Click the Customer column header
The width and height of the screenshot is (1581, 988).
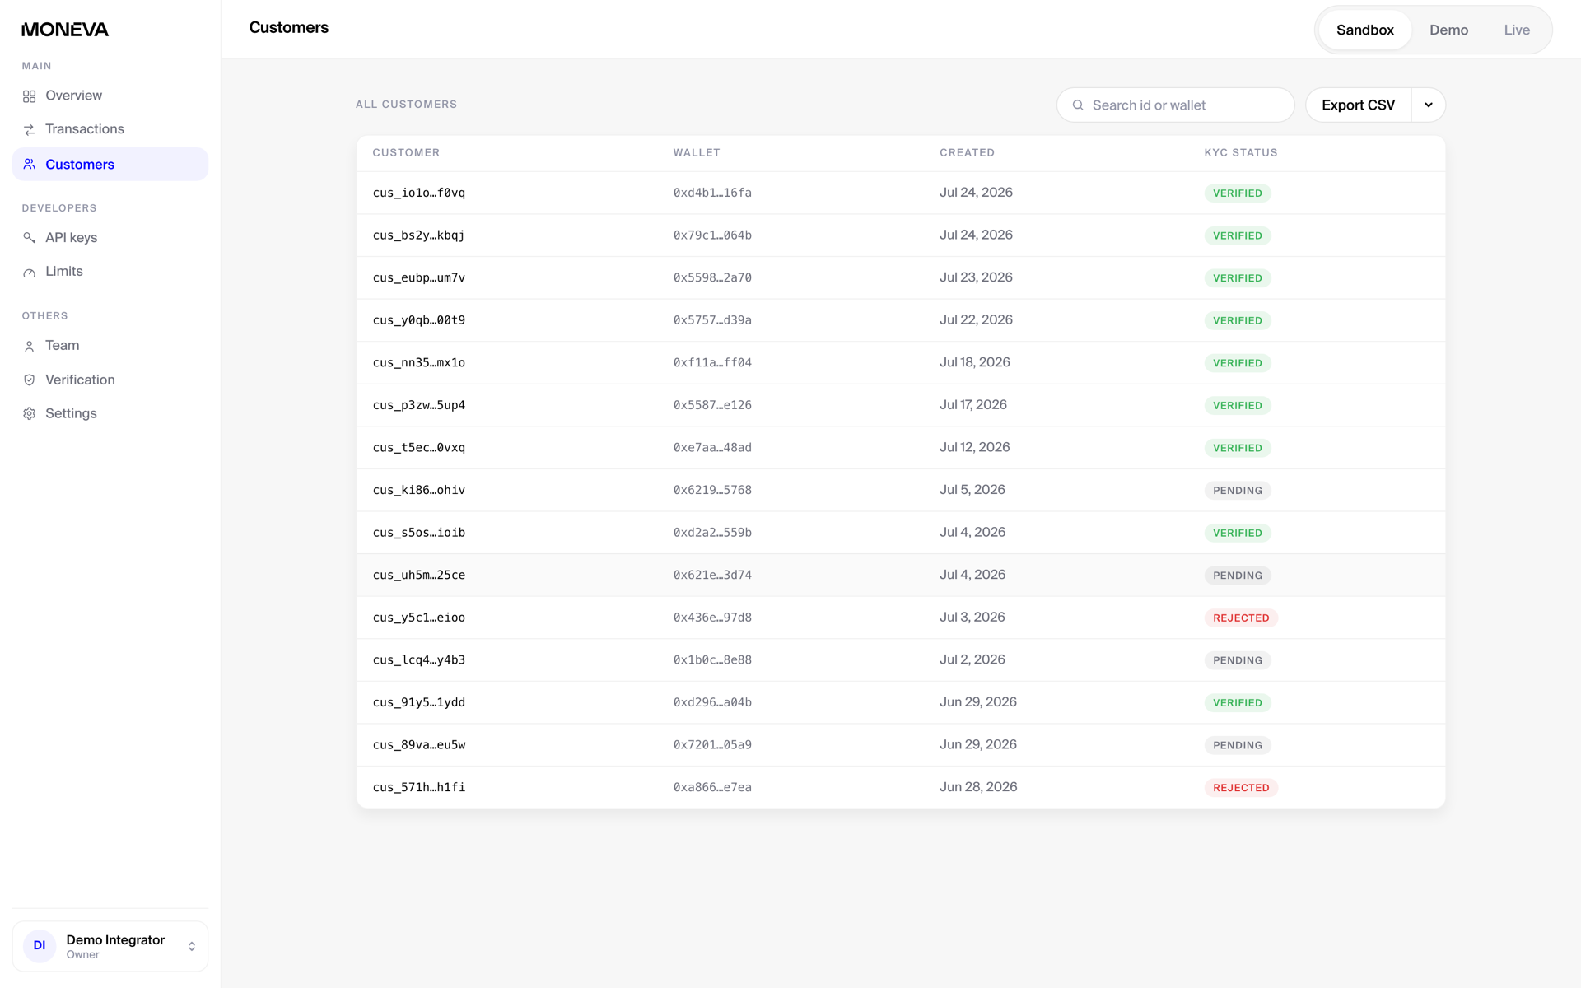(x=406, y=153)
